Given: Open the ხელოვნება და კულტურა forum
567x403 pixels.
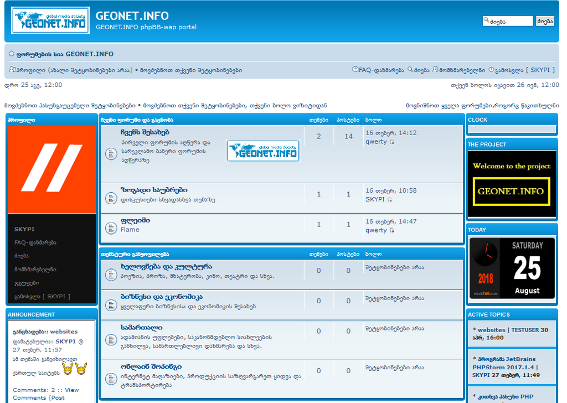Looking at the screenshot, I should tap(166, 267).
